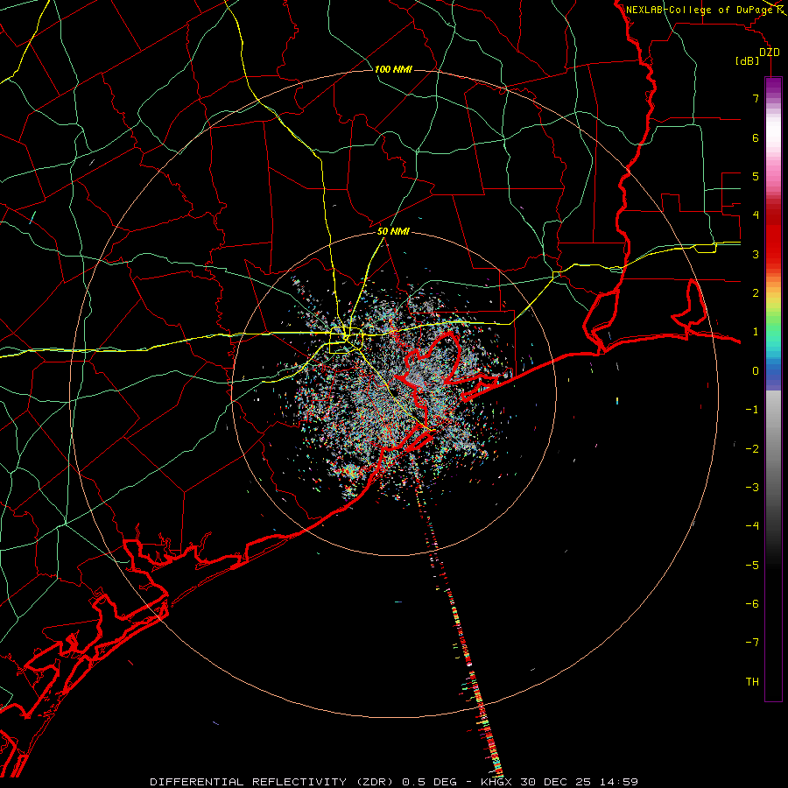Click the '0' value on the color scale

click(x=756, y=371)
